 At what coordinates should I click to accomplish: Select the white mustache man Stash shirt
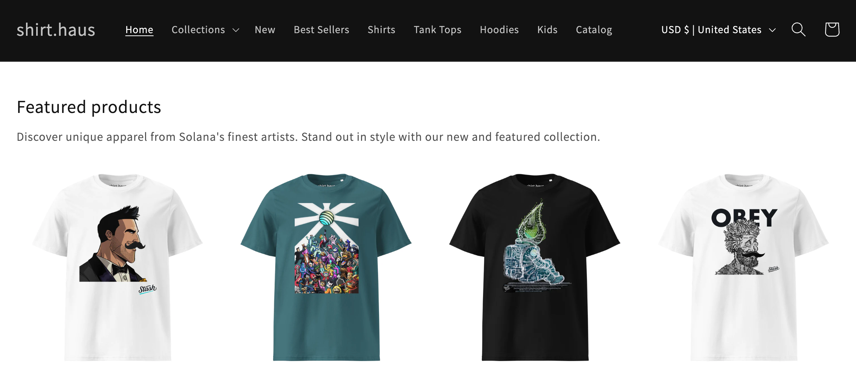point(118,267)
